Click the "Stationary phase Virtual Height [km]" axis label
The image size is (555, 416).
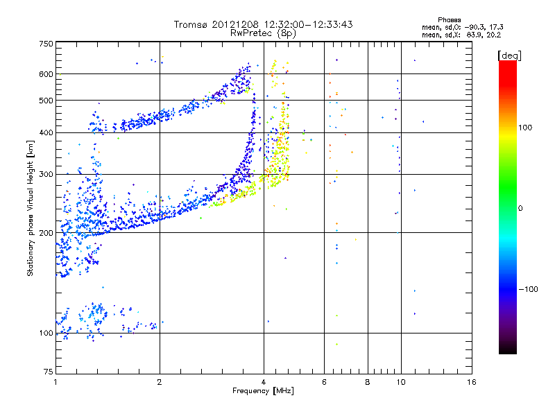pyautogui.click(x=31, y=208)
